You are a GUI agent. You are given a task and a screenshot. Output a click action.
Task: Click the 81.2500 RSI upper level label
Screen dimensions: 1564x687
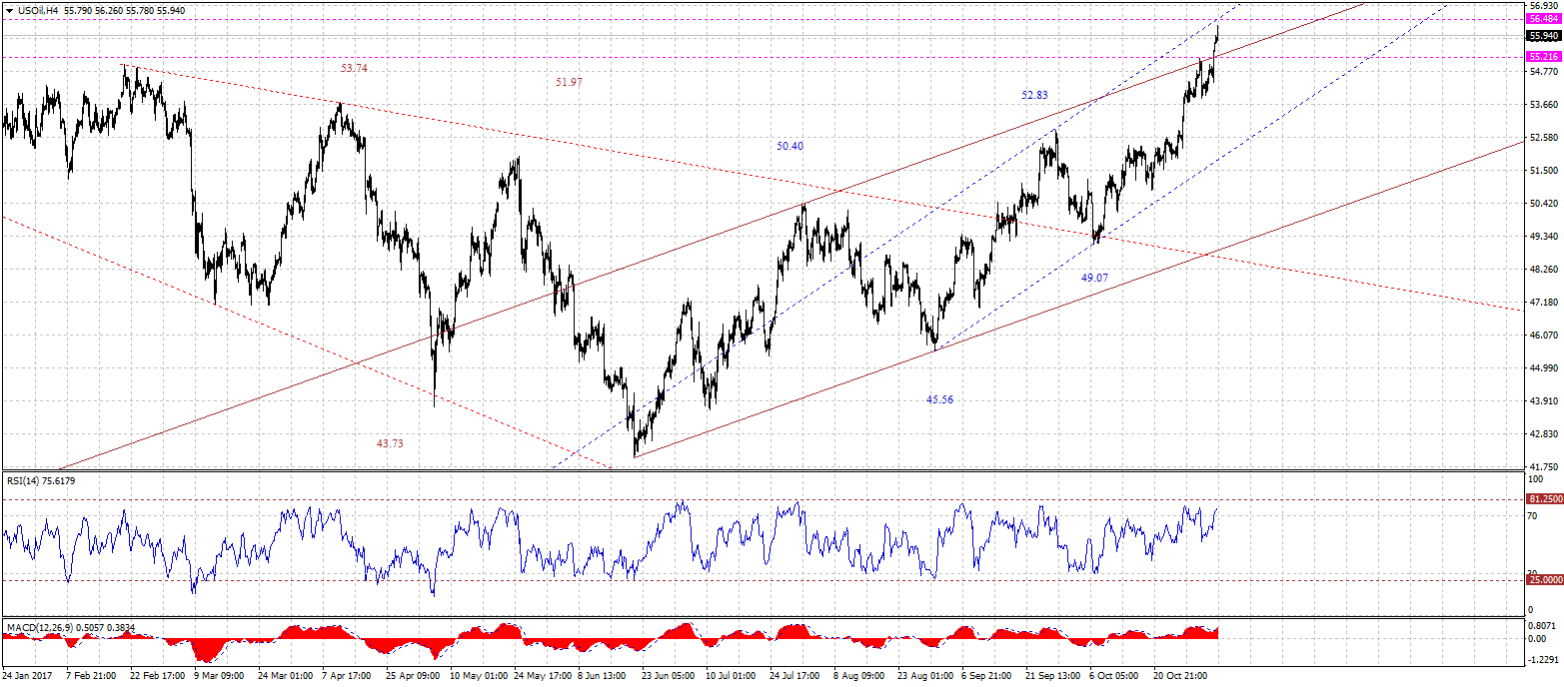pyautogui.click(x=1544, y=498)
